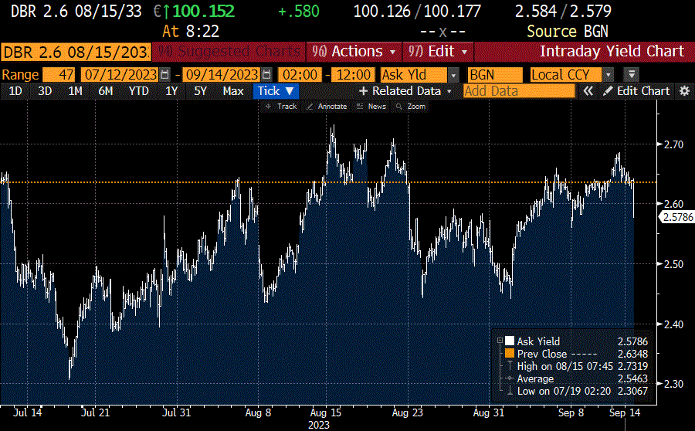Image resolution: width=695 pixels, height=431 pixels.
Task: Select the 6M period tab
Action: point(106,91)
